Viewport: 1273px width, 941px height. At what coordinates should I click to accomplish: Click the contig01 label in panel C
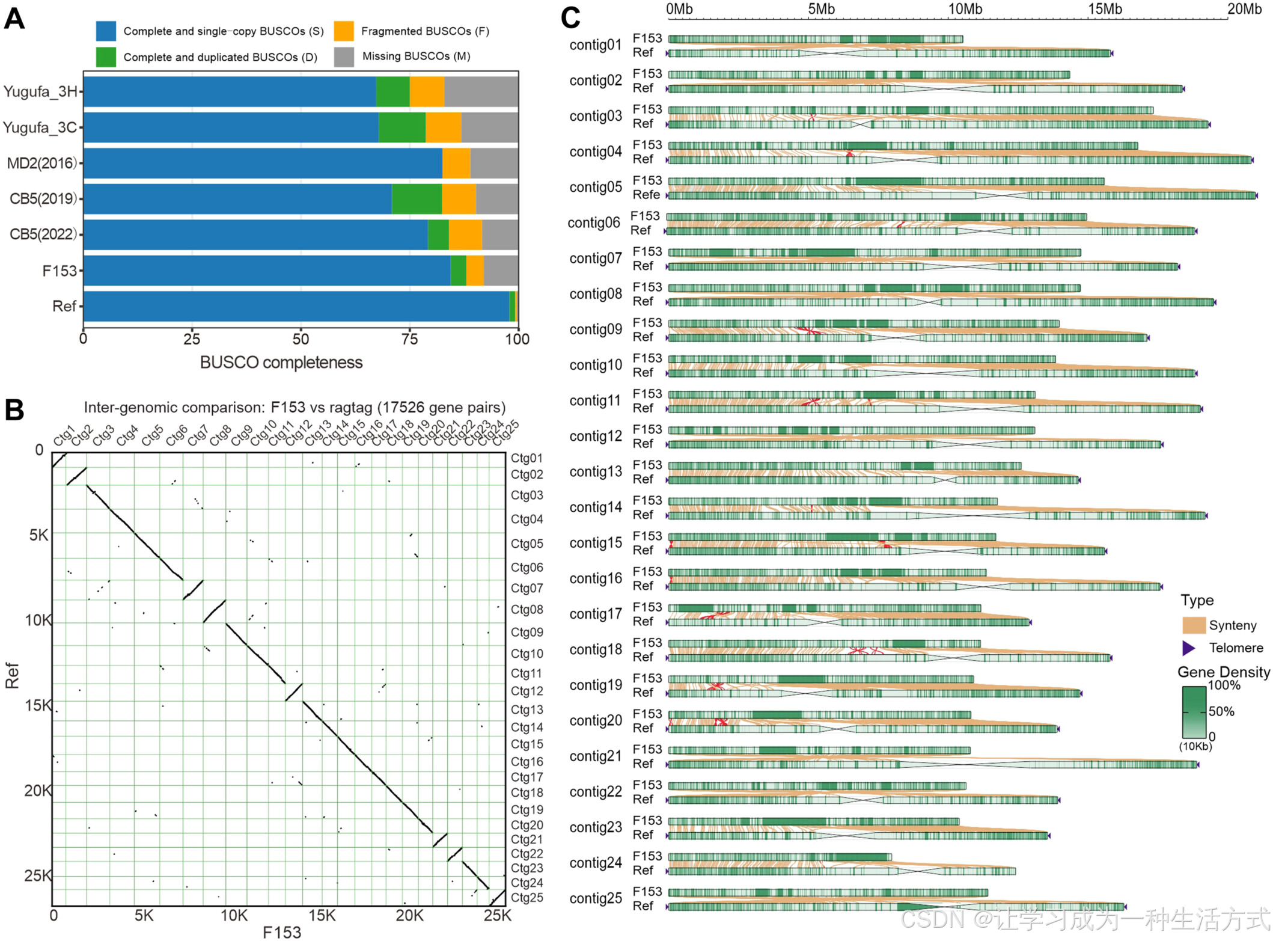tap(595, 45)
